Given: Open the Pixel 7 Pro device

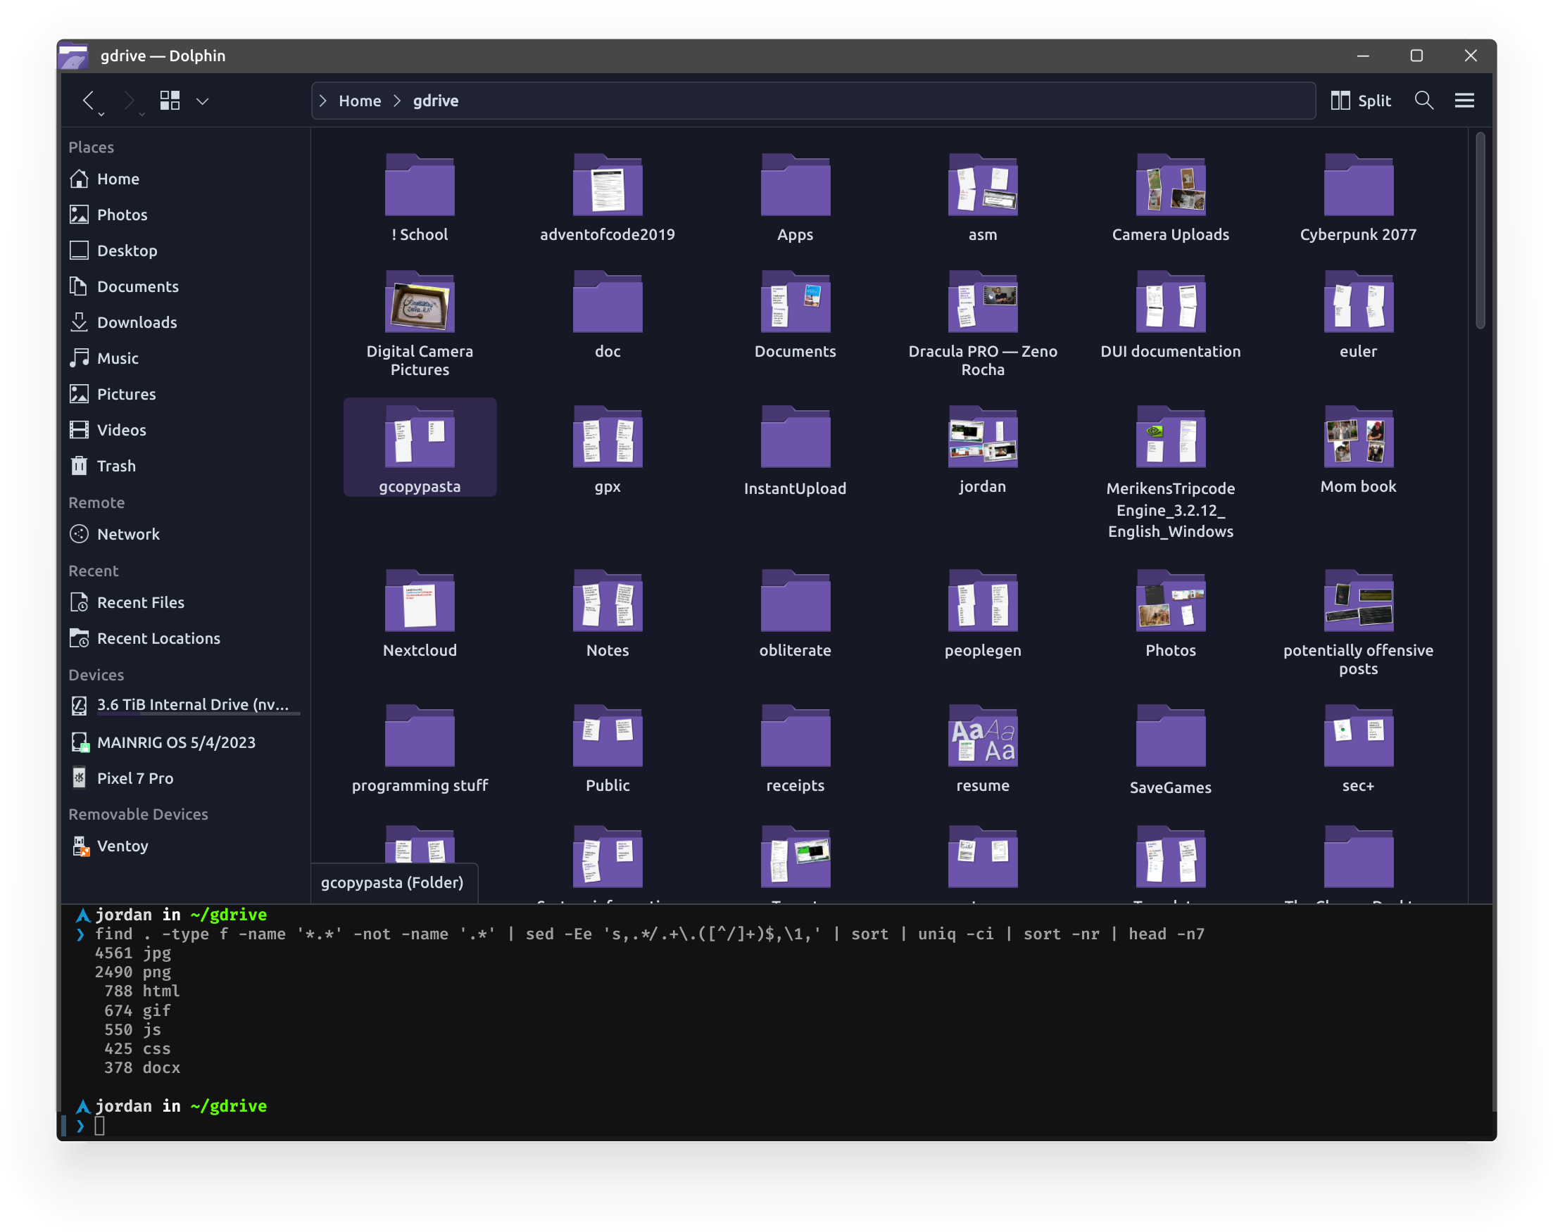Looking at the screenshot, I should tap(184, 778).
